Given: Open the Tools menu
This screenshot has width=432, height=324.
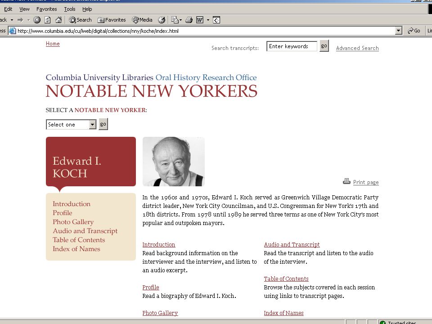Looking at the screenshot, I should coord(70,9).
